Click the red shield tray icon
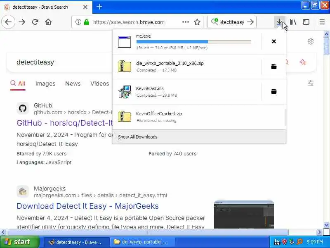330x248 pixels. click(x=284, y=242)
